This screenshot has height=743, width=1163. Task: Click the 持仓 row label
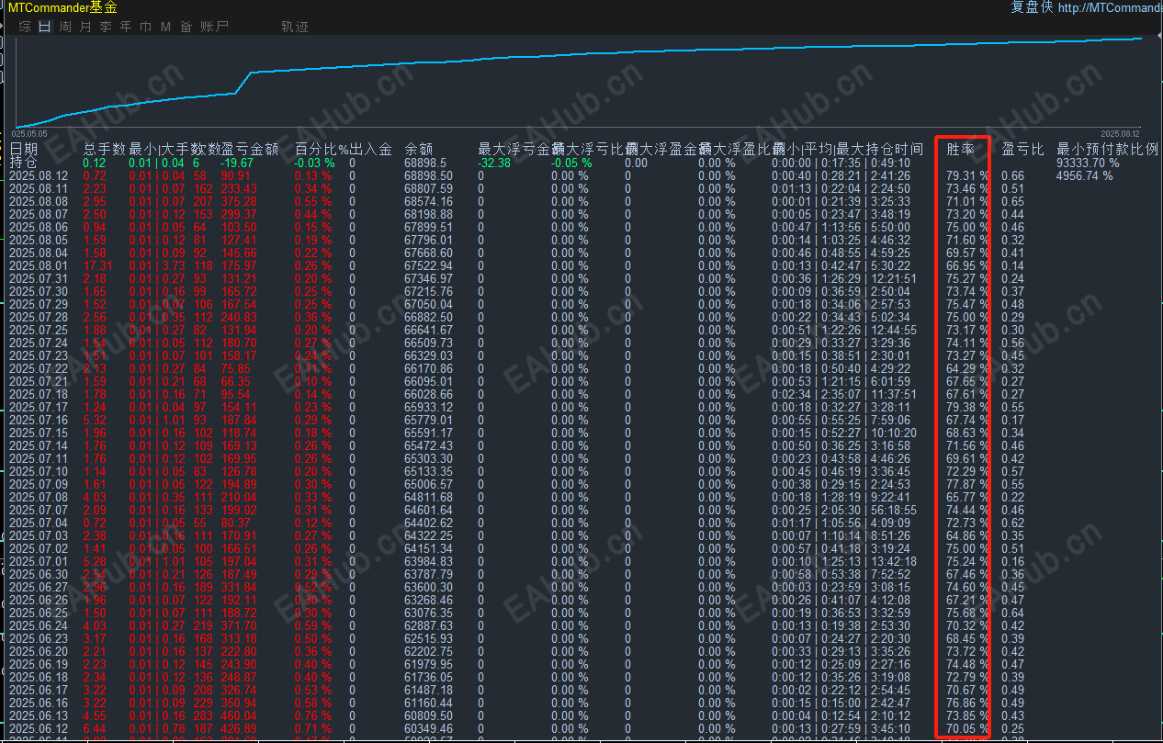click(24, 163)
